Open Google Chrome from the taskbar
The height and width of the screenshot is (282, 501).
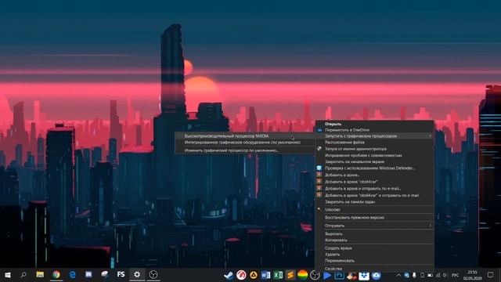(x=56, y=275)
